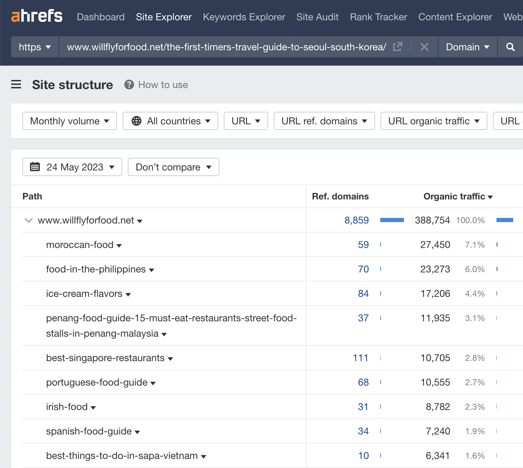Open 111 ref. domains for best-singapore-restaurants
The image size is (523, 468).
(360, 358)
